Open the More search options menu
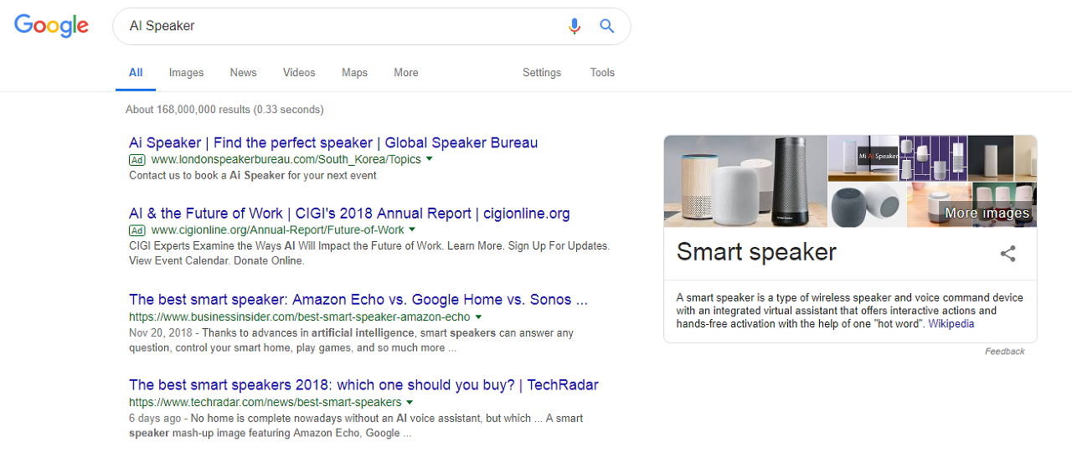 (406, 73)
